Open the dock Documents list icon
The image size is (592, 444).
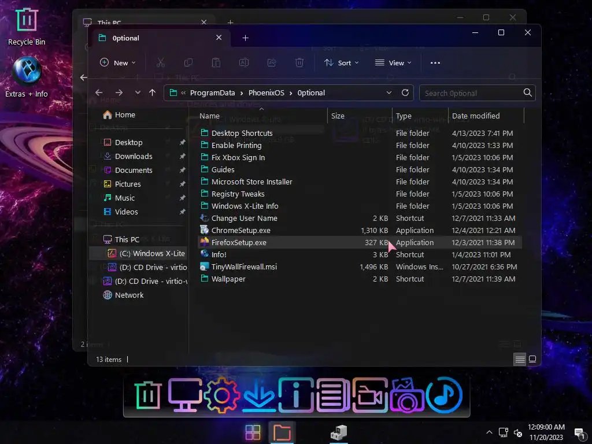(x=333, y=395)
